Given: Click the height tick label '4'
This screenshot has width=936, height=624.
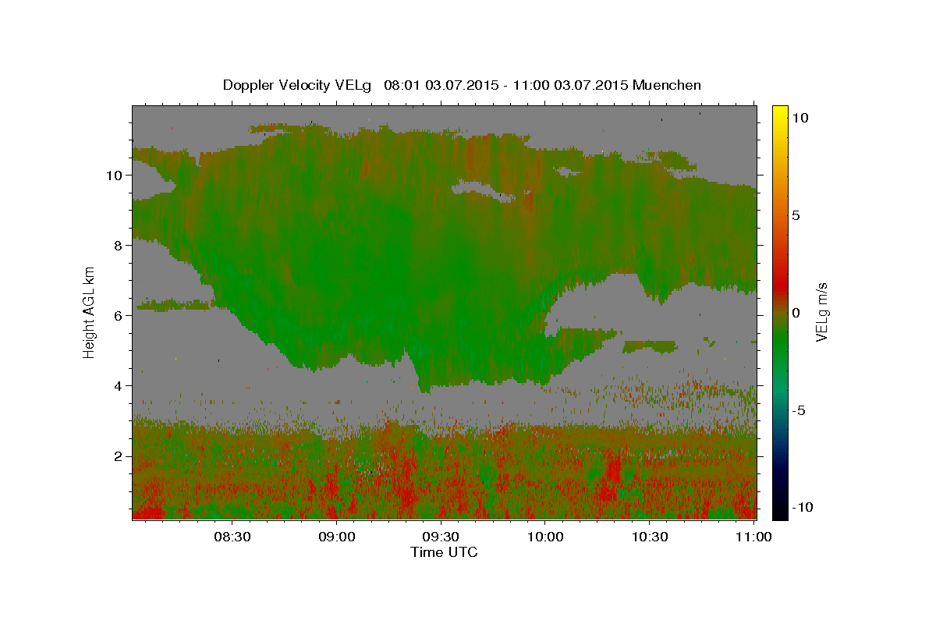Looking at the screenshot, I should tap(119, 385).
